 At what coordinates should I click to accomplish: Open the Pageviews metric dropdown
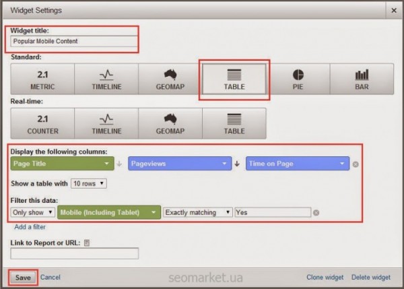click(180, 164)
